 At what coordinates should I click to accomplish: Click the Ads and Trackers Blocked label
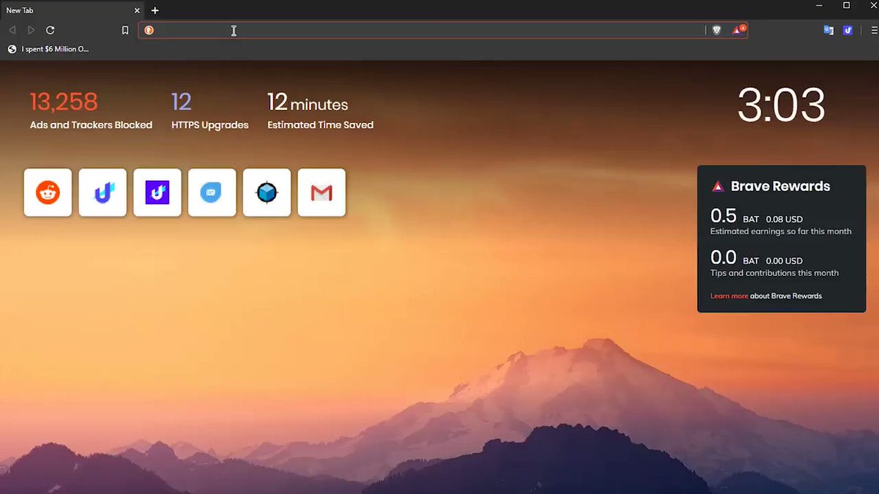[x=91, y=125]
